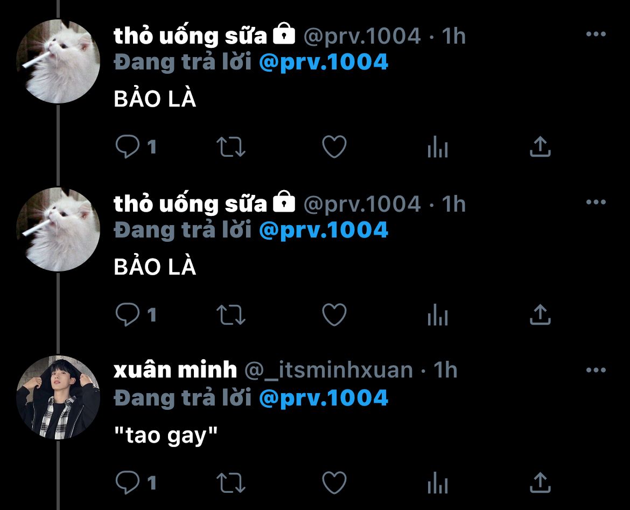Screen dimensions: 630x510
Task: Retweet the "tao gay" tweet
Action: pyautogui.click(x=231, y=483)
